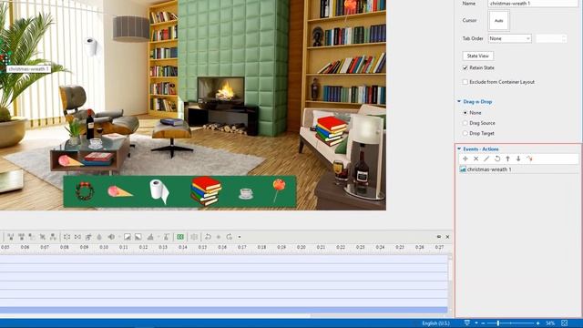Add a new event action with plus icon
Viewport: 583px width, 328px height.
point(465,159)
